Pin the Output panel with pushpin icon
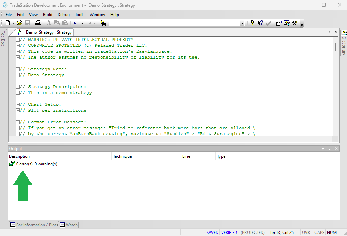Viewport: 347px width, 236px height. click(x=329, y=148)
